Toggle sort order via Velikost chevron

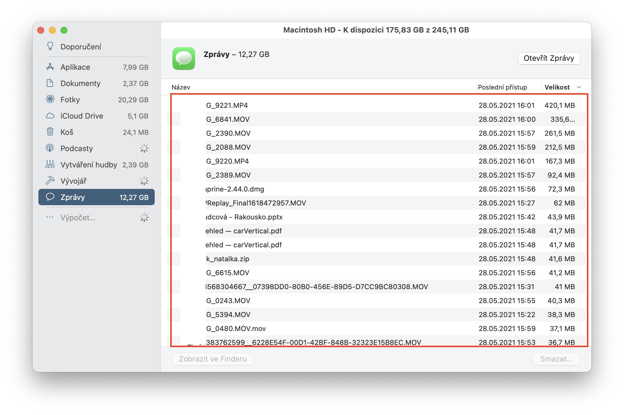pos(579,87)
